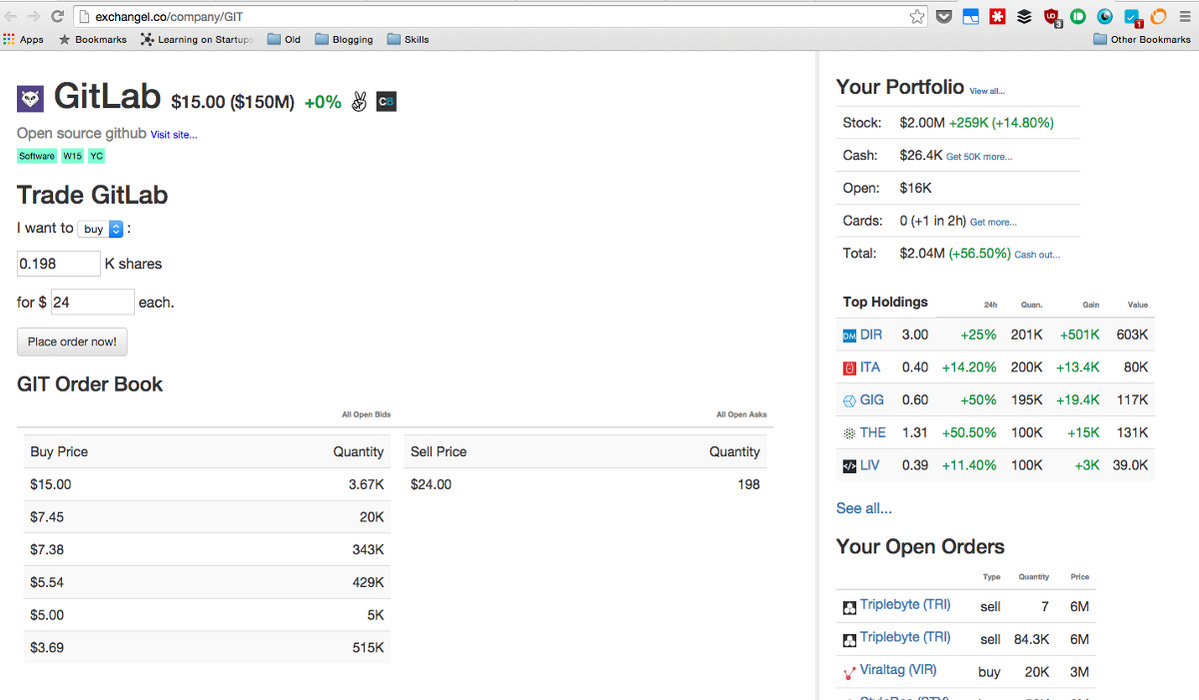The width and height of the screenshot is (1199, 700).
Task: Follow the Visit site link
Action: click(x=174, y=135)
